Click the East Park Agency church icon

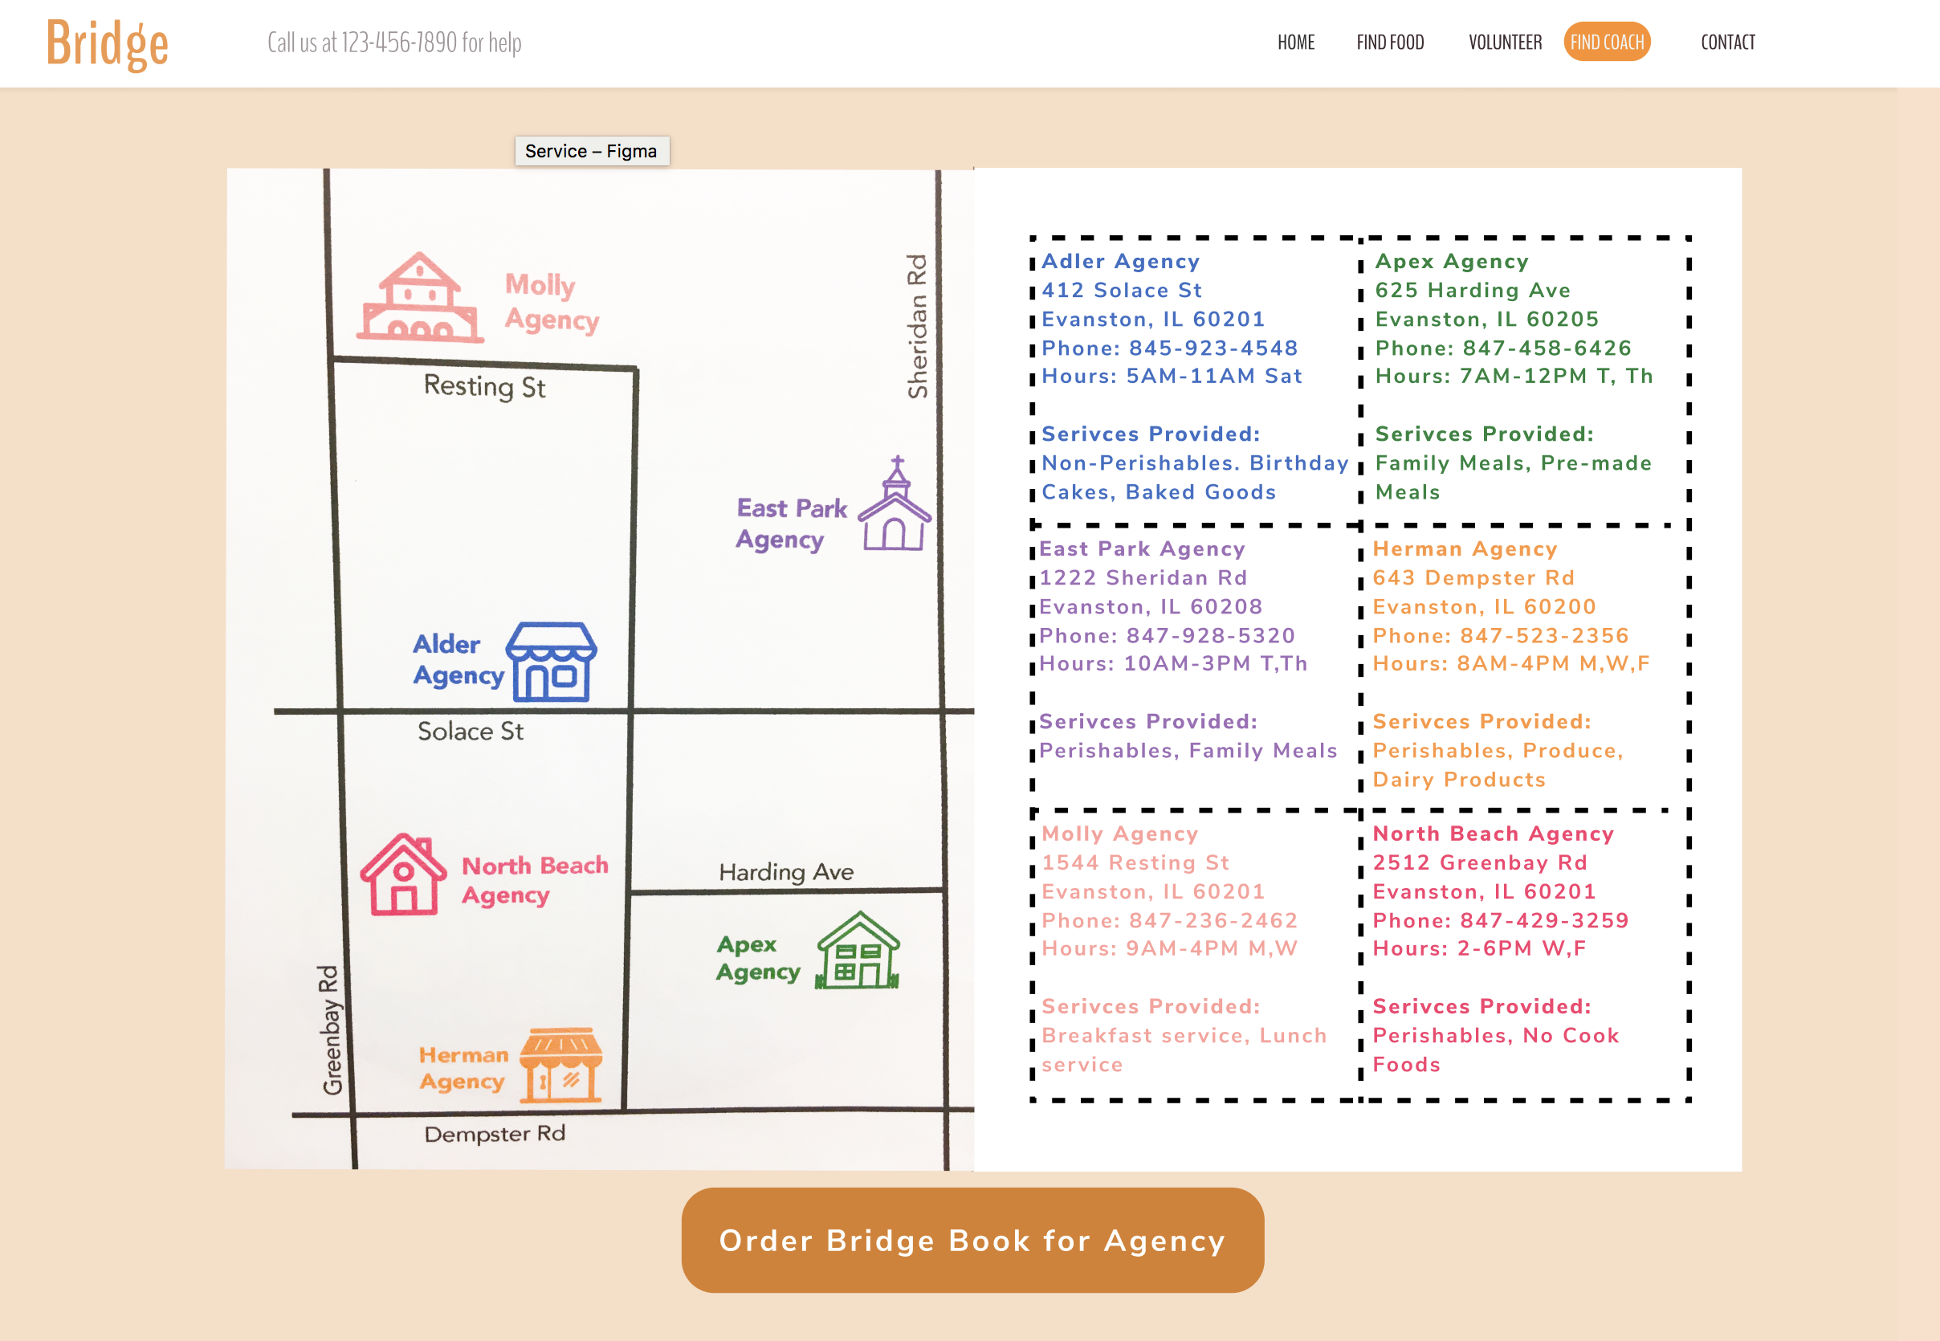click(x=895, y=503)
